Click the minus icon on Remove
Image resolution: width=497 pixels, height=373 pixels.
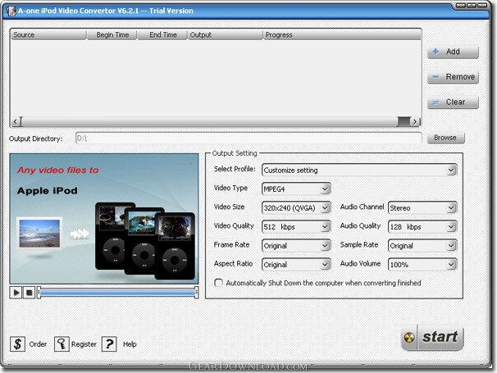[x=435, y=77]
